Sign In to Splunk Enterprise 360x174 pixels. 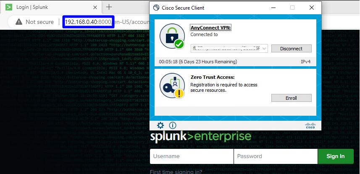[336, 156]
